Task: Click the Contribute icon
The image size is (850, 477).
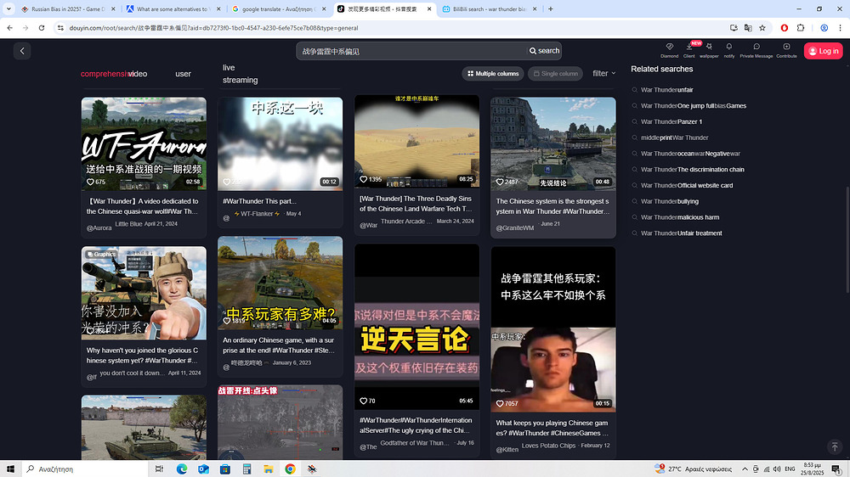Action: (786, 50)
